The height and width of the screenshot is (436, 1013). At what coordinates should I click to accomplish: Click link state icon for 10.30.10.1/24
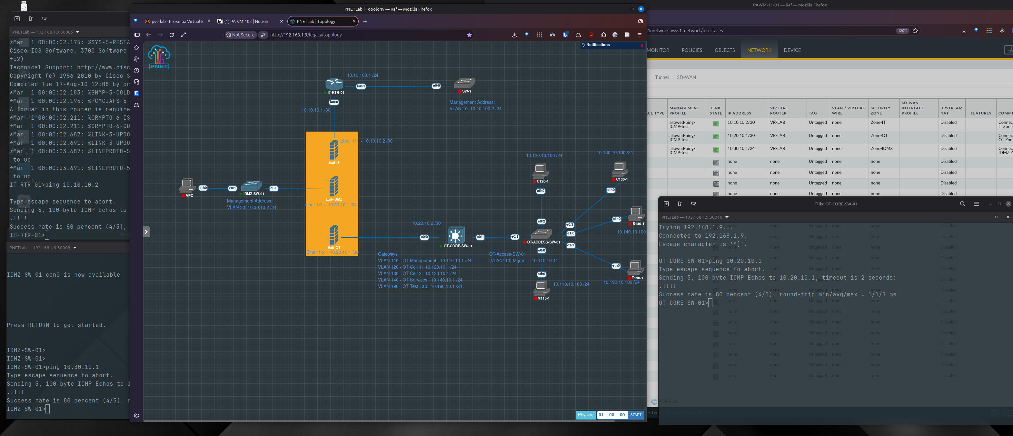pyautogui.click(x=716, y=150)
